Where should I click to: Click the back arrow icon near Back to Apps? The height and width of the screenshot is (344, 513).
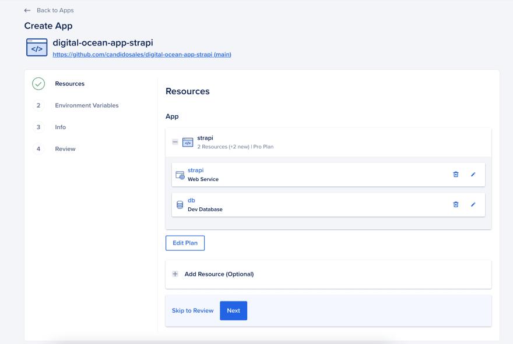click(x=28, y=9)
